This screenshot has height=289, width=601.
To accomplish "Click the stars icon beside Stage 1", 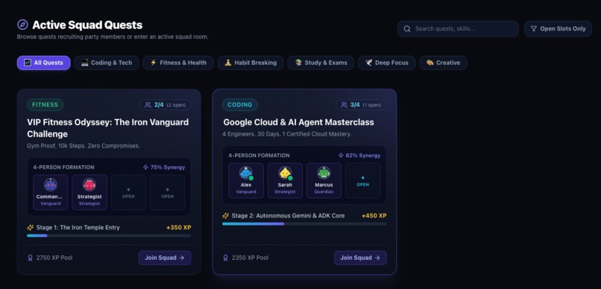I will [x=31, y=227].
